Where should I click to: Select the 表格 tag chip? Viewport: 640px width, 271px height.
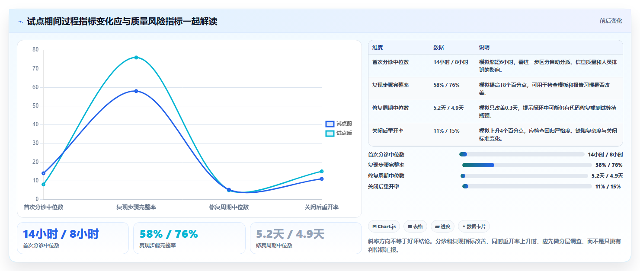[415, 226]
